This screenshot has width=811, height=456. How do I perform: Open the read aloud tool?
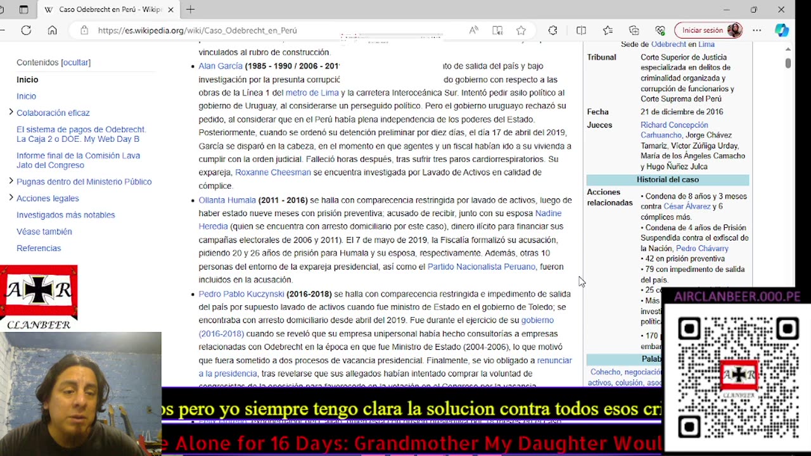pyautogui.click(x=474, y=30)
